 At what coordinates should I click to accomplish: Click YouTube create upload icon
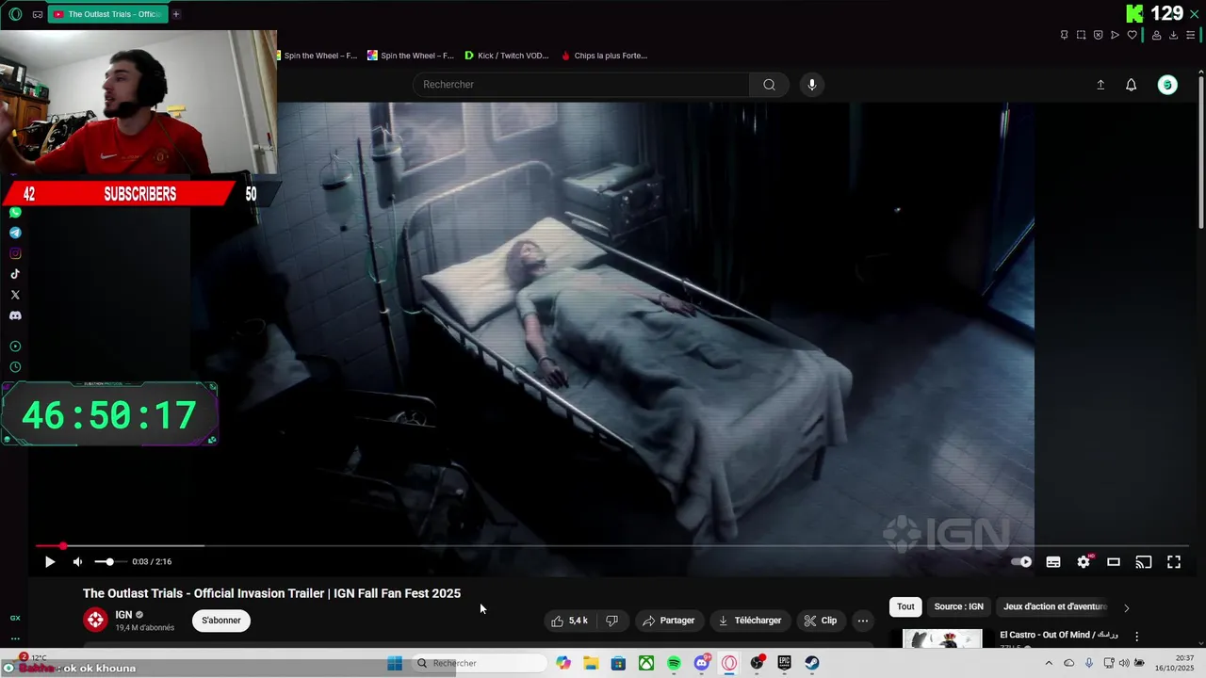coord(1100,85)
